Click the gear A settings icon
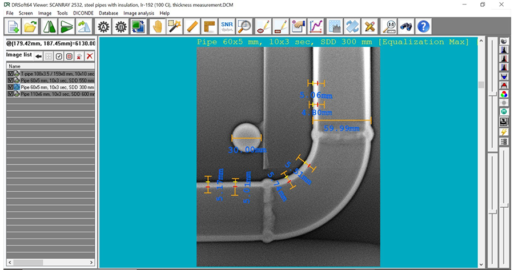 pos(103,26)
